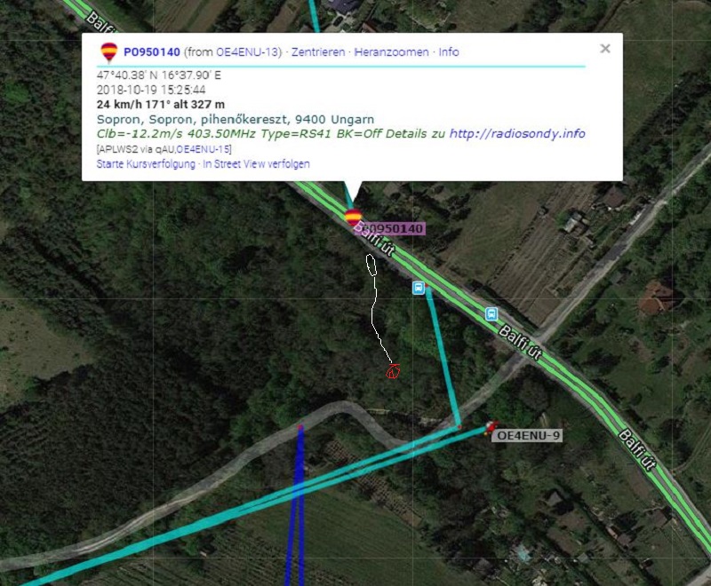Image resolution: width=711 pixels, height=586 pixels.
Task: Select the upper bus stop icon
Action: pos(419,288)
